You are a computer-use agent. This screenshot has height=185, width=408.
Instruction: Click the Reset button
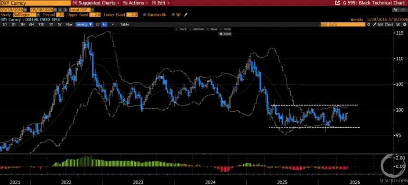(x=225, y=34)
